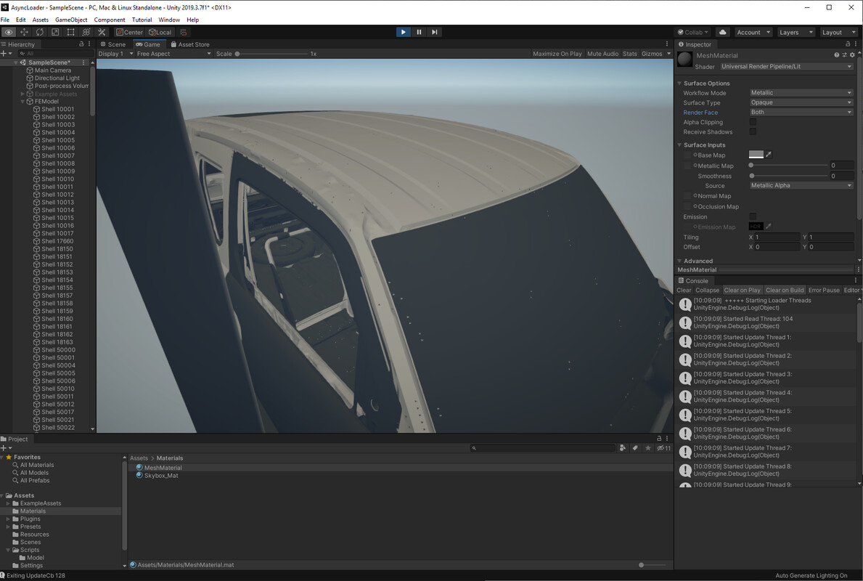This screenshot has width=863, height=581.
Task: Select the Rect Transform tool
Action: 71,32
